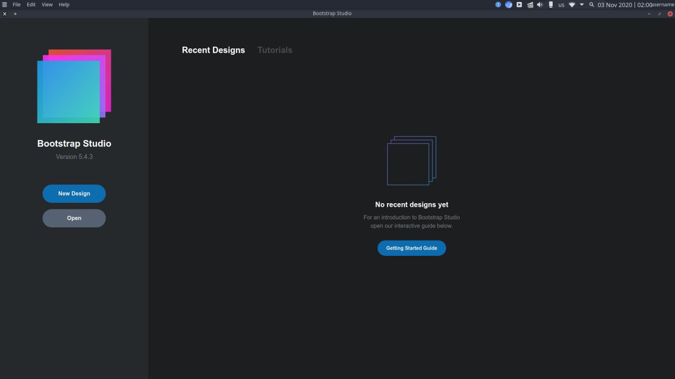Click the Bootstrap Studio logo image

pyautogui.click(x=74, y=86)
